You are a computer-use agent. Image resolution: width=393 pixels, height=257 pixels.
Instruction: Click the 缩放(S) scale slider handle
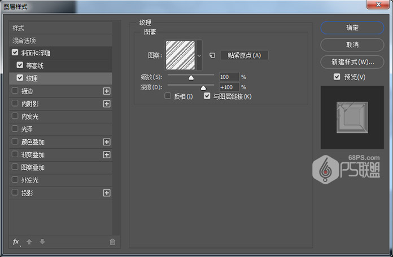(x=191, y=78)
